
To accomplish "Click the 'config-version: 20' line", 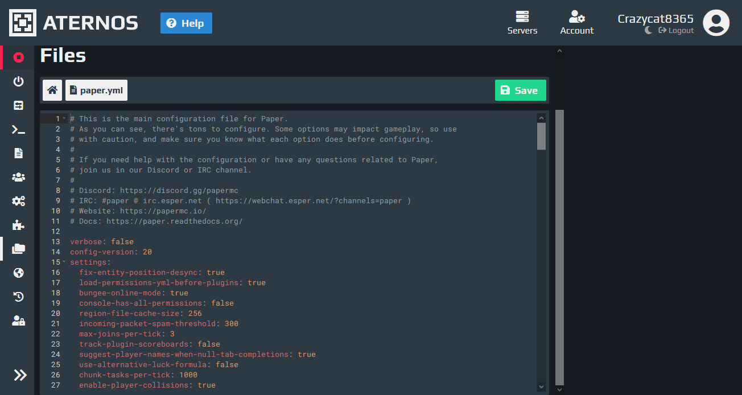I will [111, 252].
